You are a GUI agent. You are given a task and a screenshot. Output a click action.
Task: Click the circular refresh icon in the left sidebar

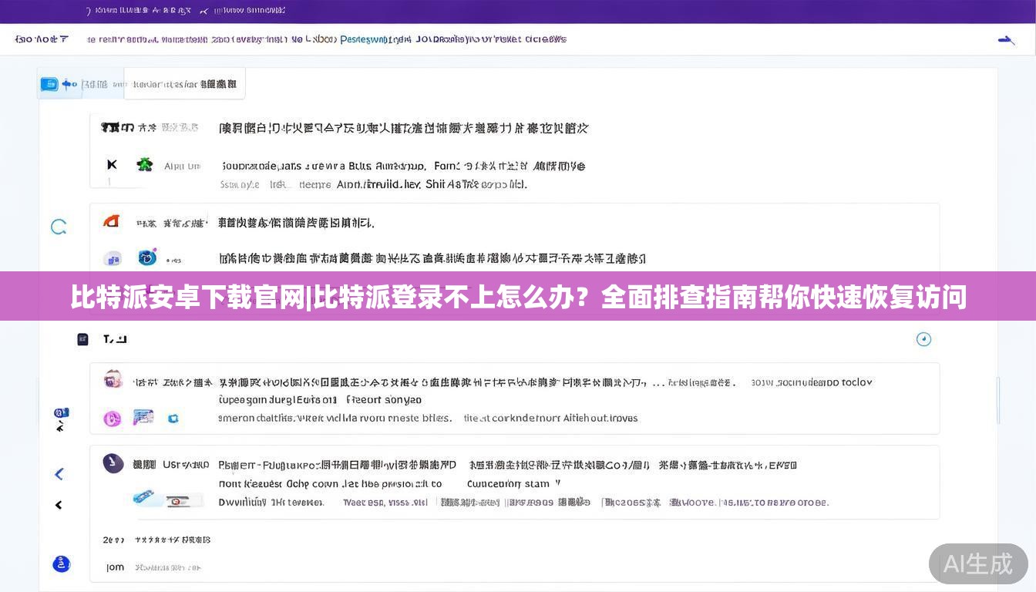59,226
